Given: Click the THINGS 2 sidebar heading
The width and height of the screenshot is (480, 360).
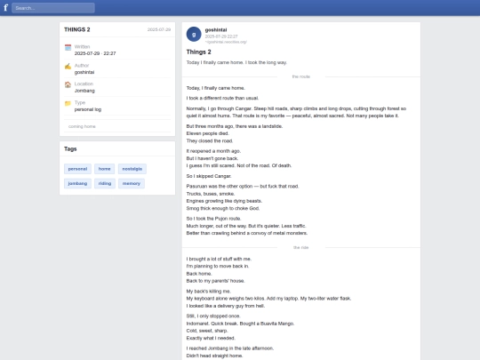Looking at the screenshot, I should 77,29.
